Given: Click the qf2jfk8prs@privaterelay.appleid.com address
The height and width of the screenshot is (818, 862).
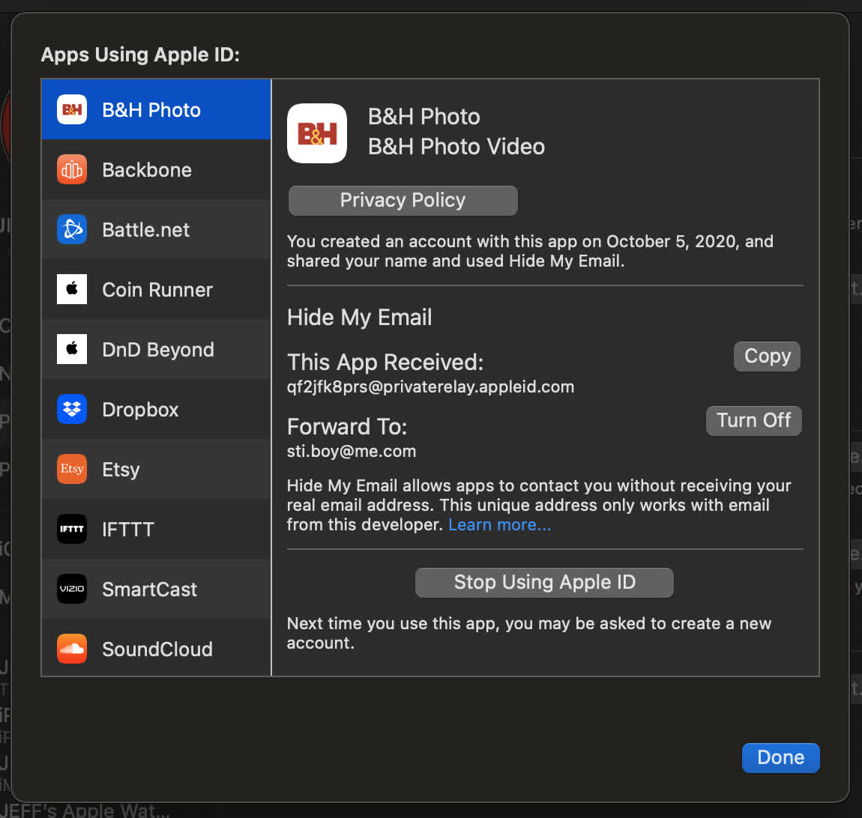Looking at the screenshot, I should point(430,387).
